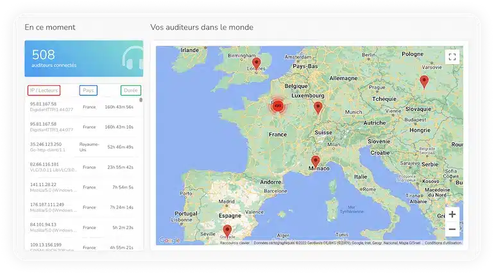Click the Google logo on map
The height and width of the screenshot is (274, 494).
pyautogui.click(x=169, y=240)
